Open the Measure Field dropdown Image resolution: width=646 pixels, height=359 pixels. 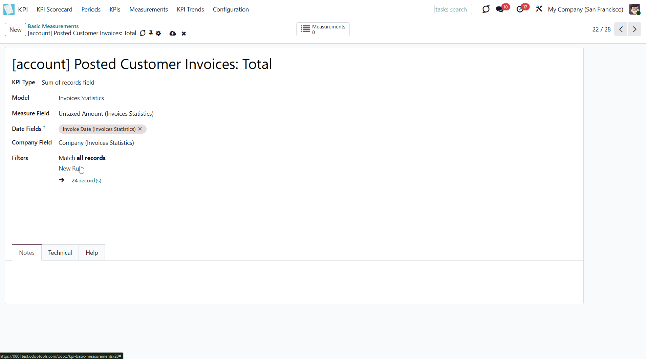pyautogui.click(x=106, y=114)
